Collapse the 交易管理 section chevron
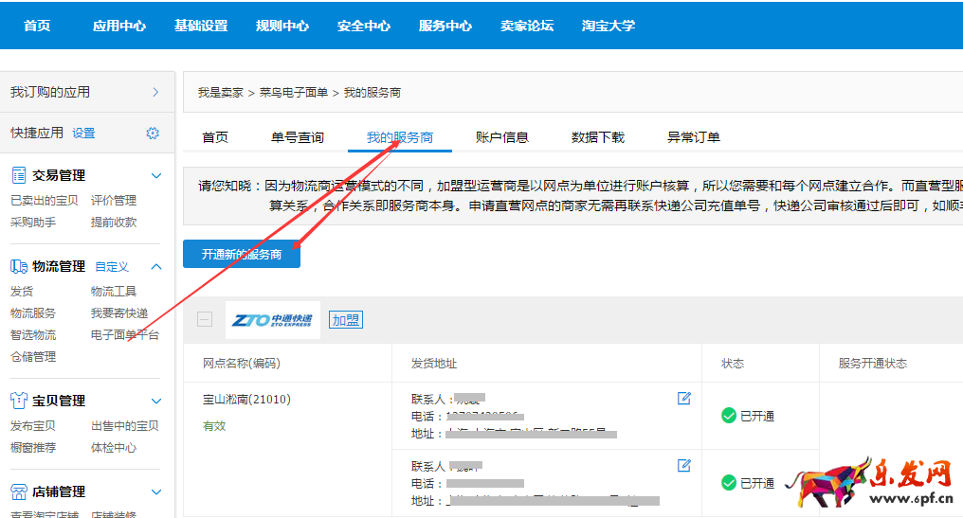Screen dimensions: 963x518 tap(156, 175)
